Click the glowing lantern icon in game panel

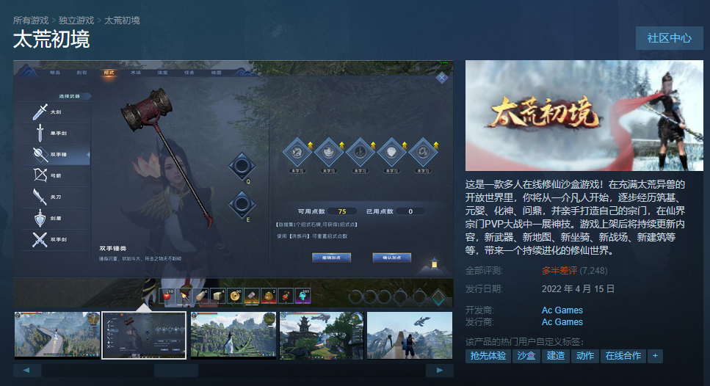(434, 263)
